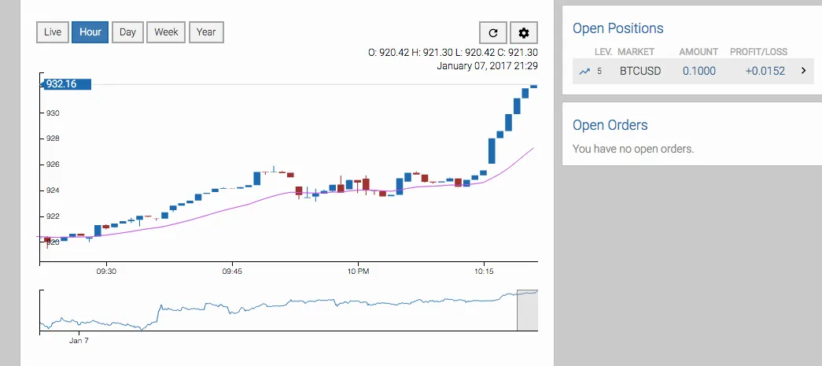Switch chart to Year timeframe
The height and width of the screenshot is (366, 822).
coord(206,32)
